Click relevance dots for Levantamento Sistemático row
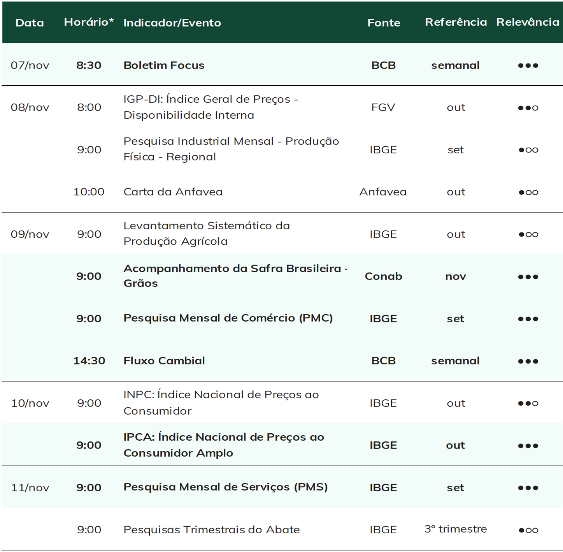This screenshot has height=552, width=563. pos(528,234)
